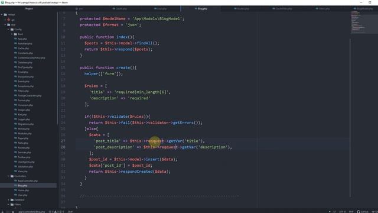Click the file icon beside BaseController.php
378x213 pixels.
(x=16, y=181)
